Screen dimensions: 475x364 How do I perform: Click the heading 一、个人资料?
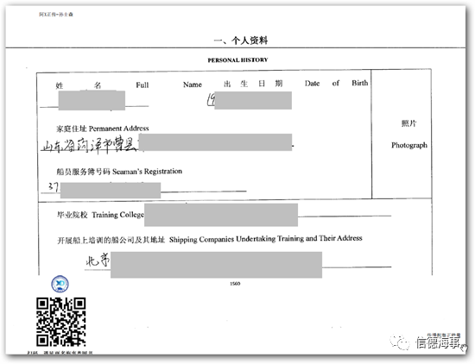[241, 41]
